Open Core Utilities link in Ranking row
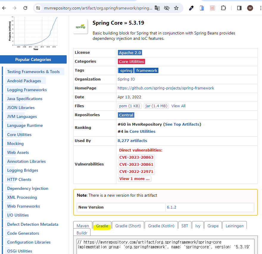The height and width of the screenshot is (254, 262). point(142,131)
